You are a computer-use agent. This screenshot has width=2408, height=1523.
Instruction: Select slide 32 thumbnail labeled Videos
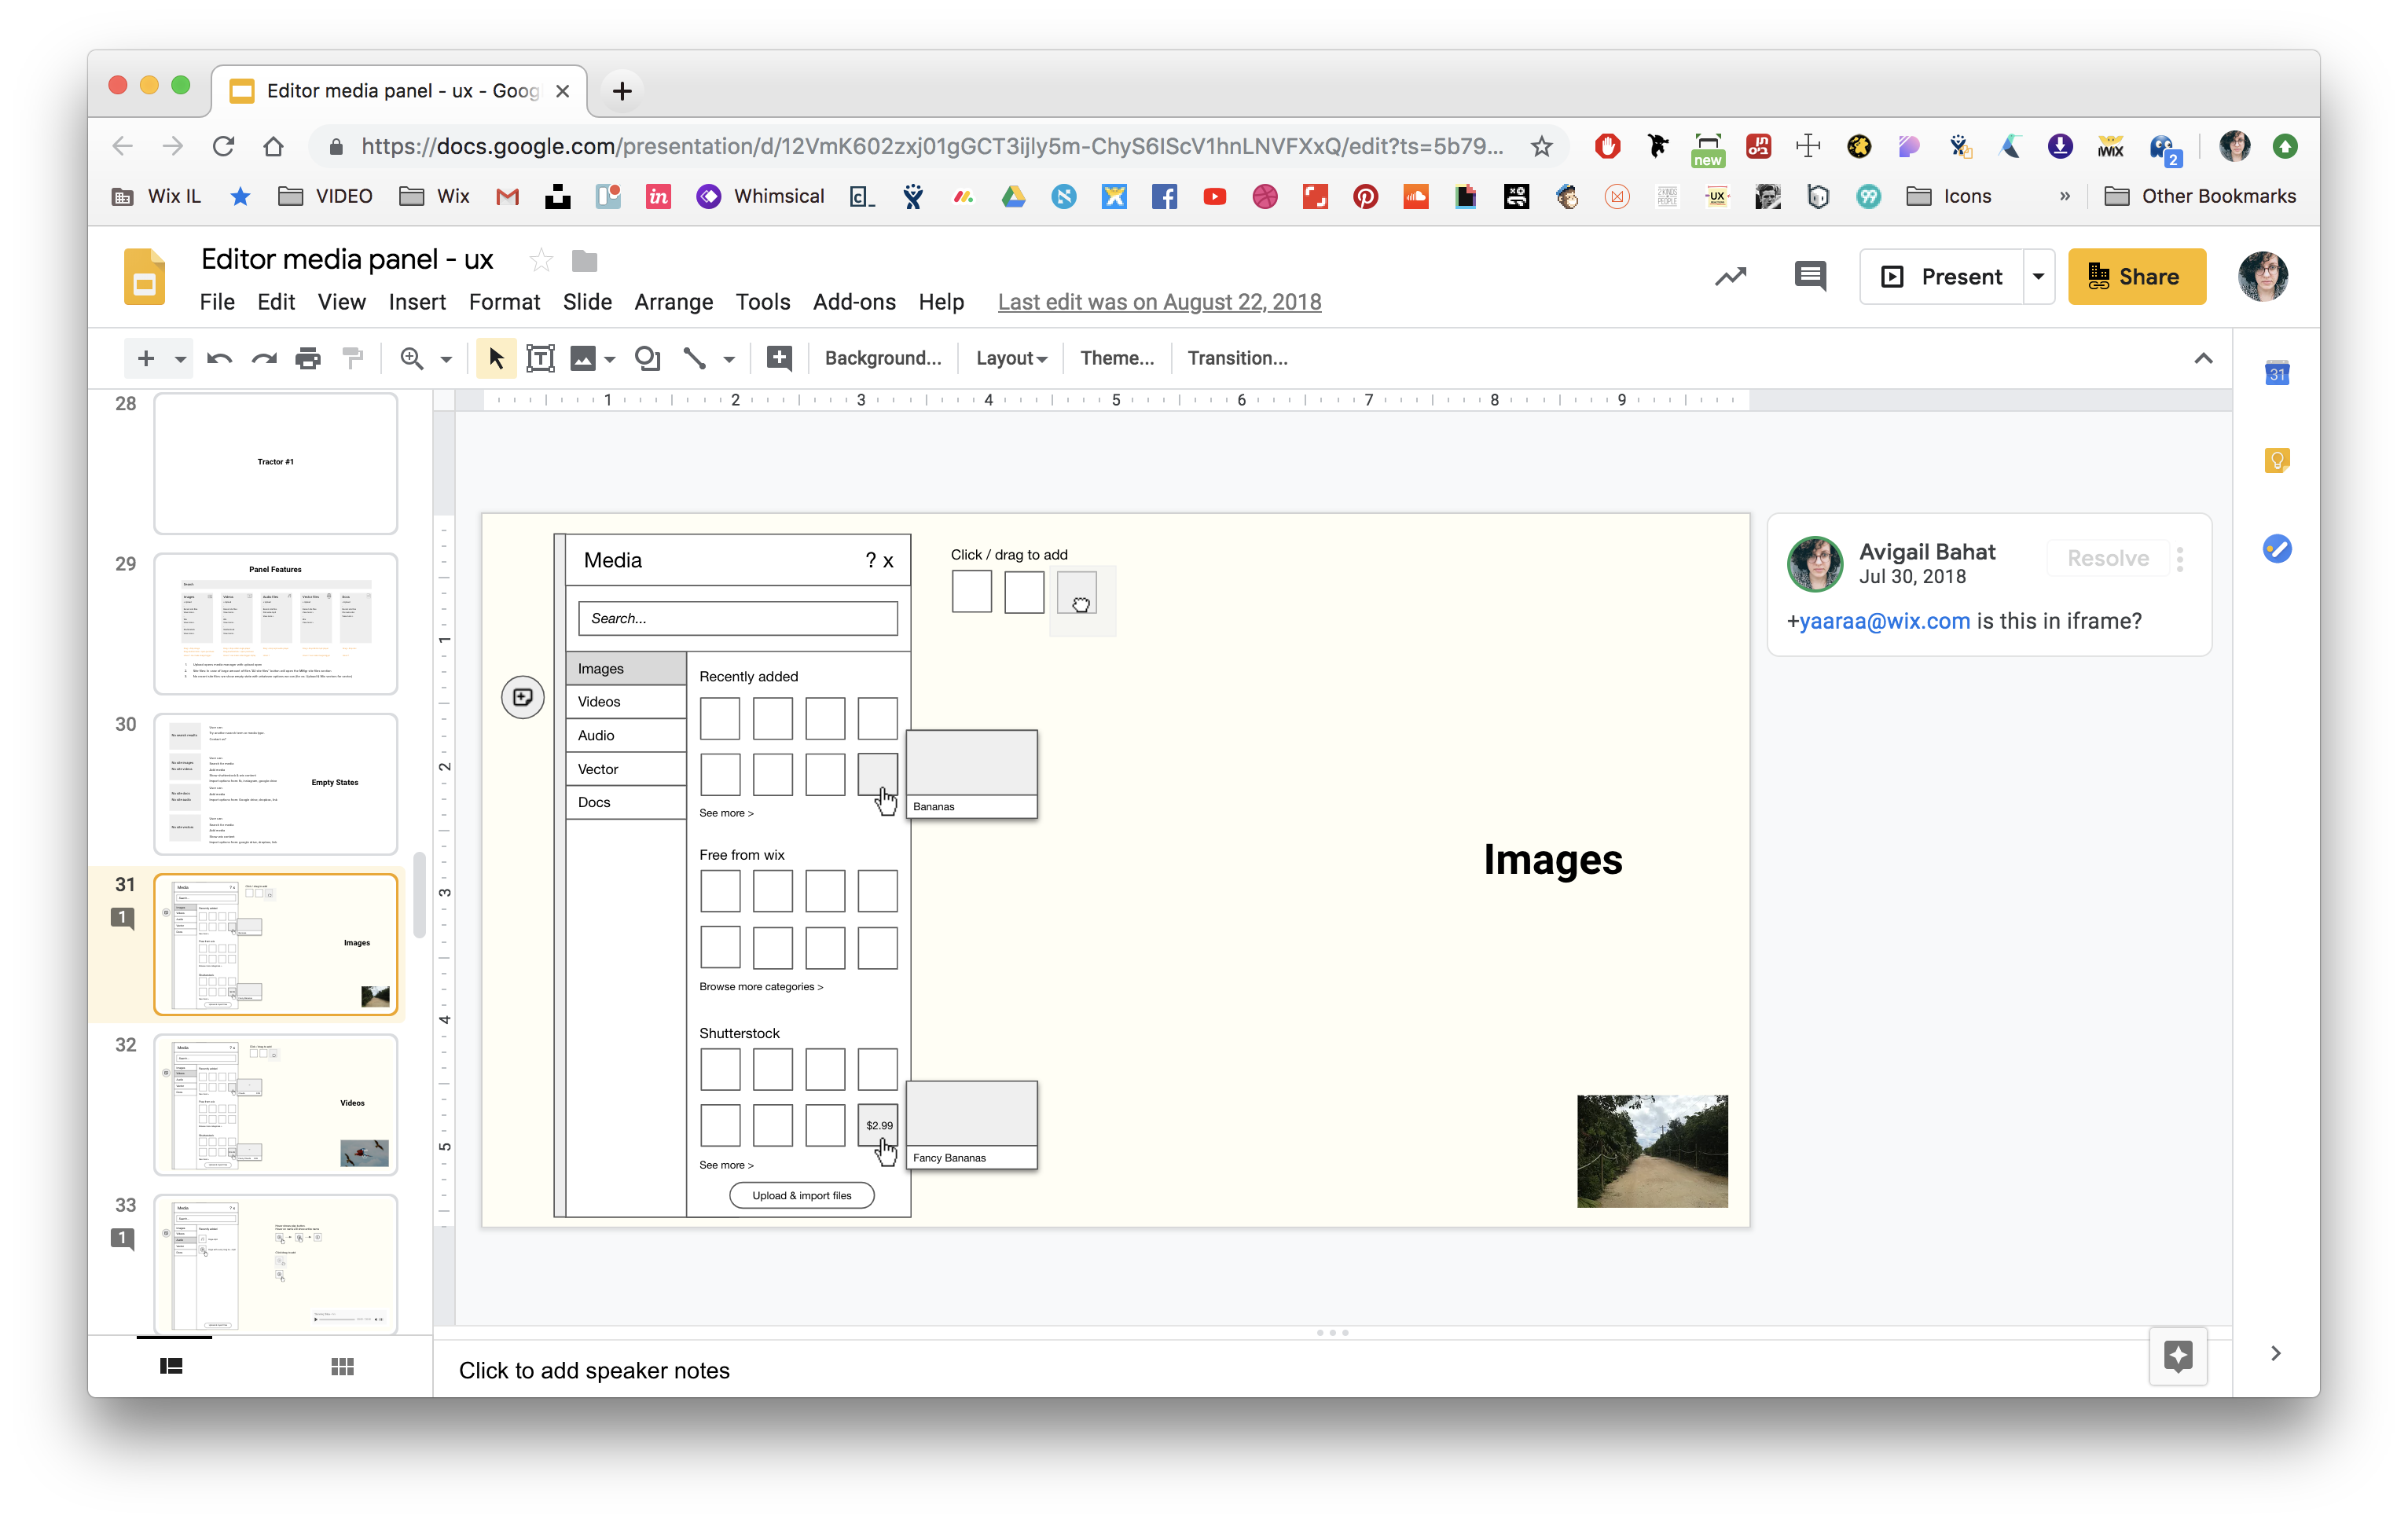[276, 1104]
